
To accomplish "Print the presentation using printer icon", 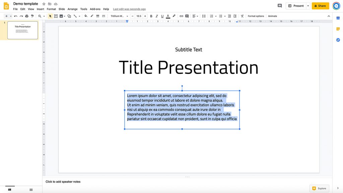I will [x=27, y=16].
